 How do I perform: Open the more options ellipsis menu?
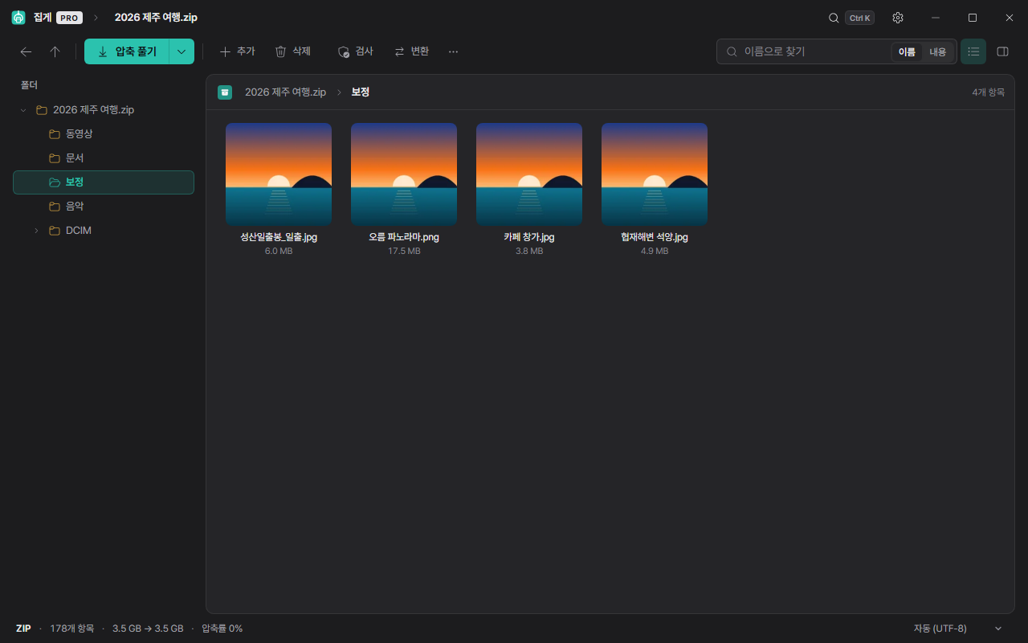(x=454, y=51)
